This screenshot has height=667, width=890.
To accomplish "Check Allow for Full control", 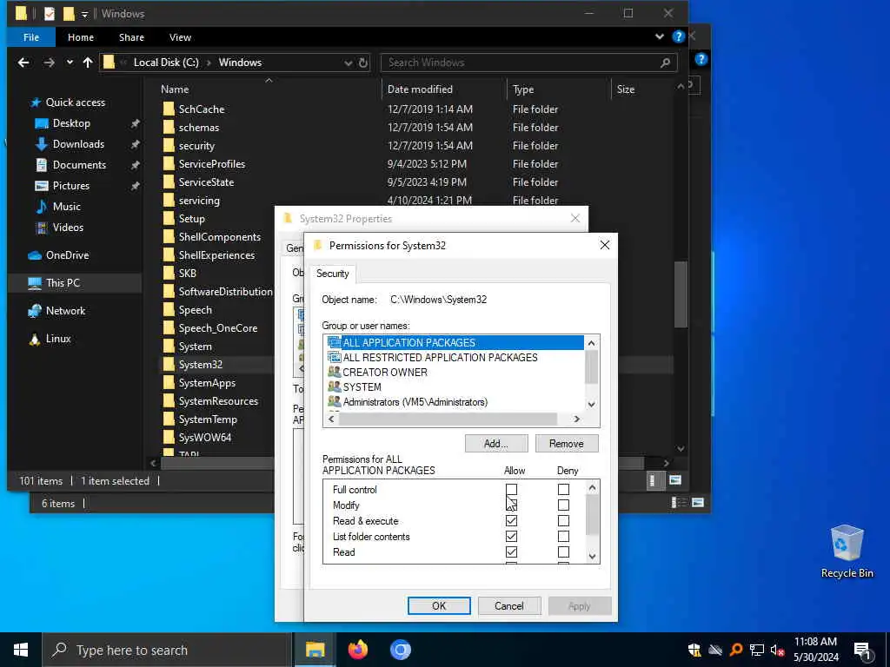I will point(511,489).
